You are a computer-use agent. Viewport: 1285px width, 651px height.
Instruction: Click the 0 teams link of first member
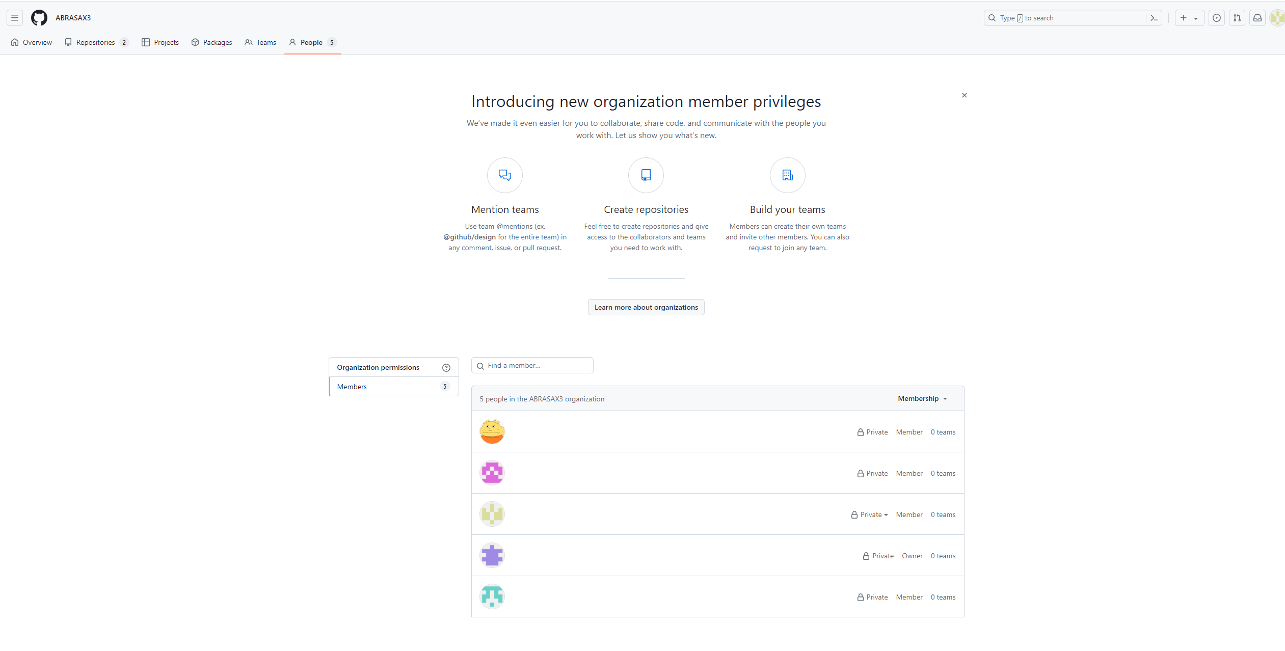[x=943, y=432]
